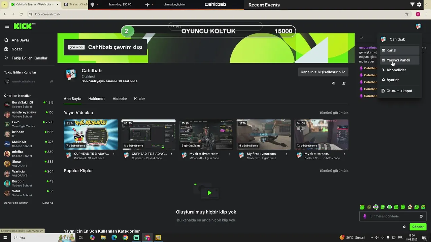Open the user avatar in the top bar
Screen dimensions: 431x242
(418, 26)
